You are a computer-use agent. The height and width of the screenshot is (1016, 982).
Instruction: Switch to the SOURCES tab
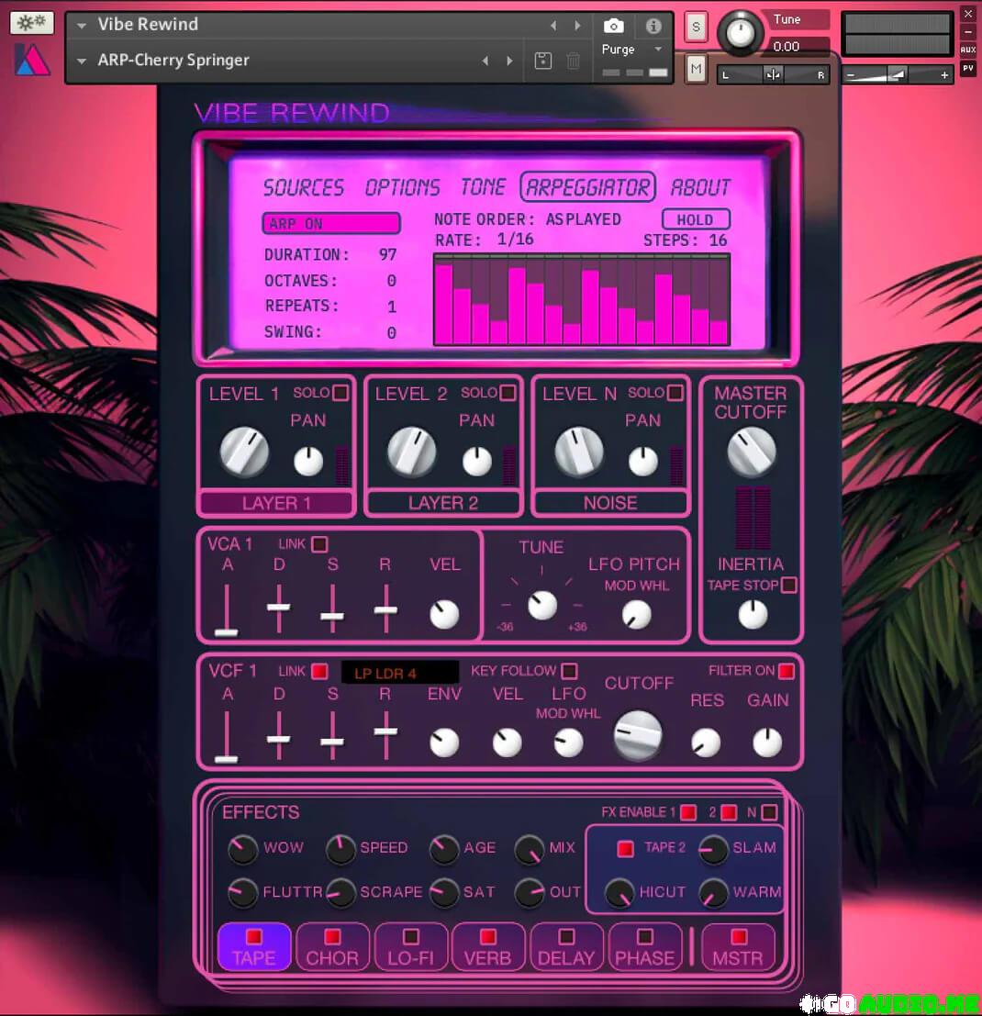[304, 188]
